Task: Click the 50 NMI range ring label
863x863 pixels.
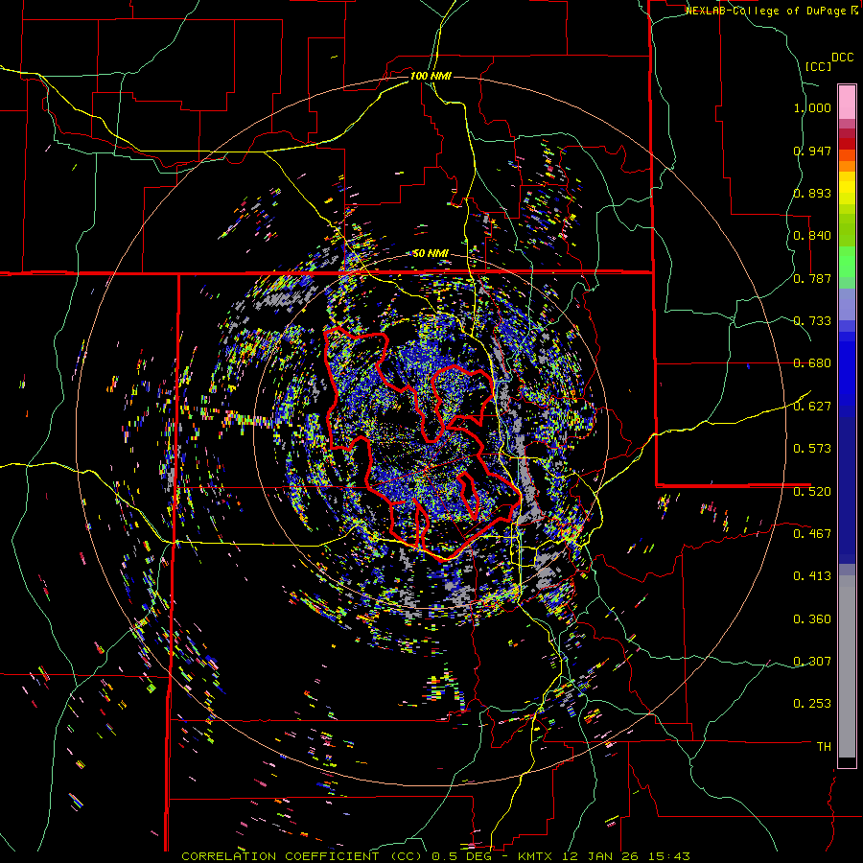Action: (x=431, y=253)
